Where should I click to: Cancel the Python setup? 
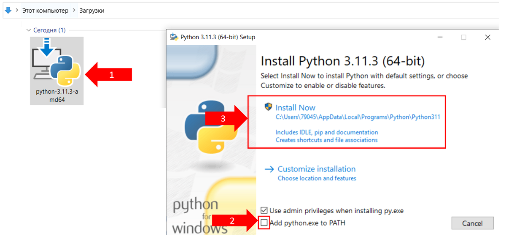(472, 223)
